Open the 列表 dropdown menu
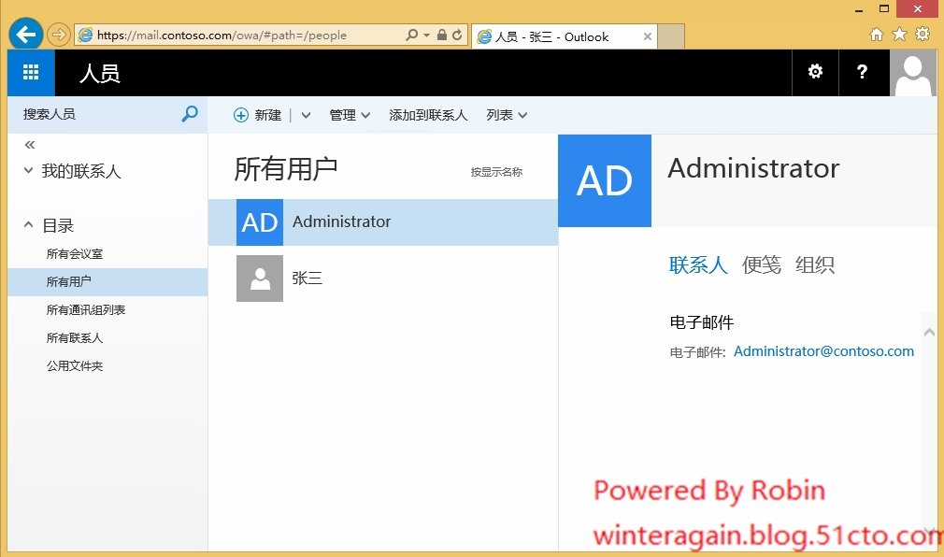Viewport: 944px width, 557px height. point(507,115)
